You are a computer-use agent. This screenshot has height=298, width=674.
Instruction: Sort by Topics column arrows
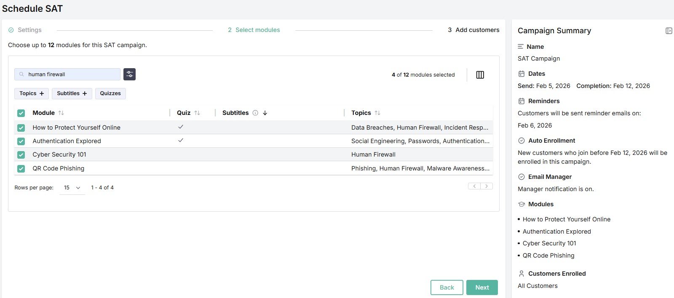(377, 113)
